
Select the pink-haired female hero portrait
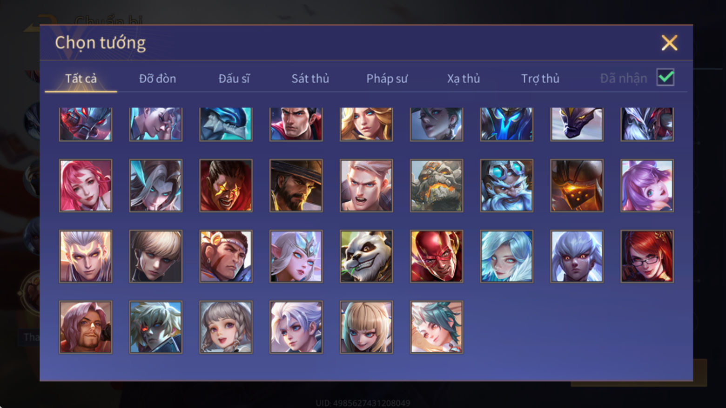pos(86,186)
